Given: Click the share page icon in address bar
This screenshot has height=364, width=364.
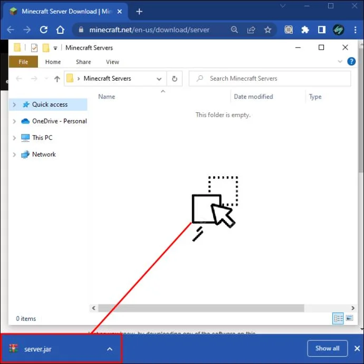Looking at the screenshot, I should point(251,30).
